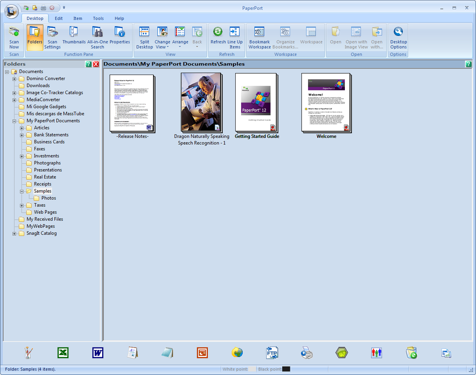Select the Photographs folder
The height and width of the screenshot is (375, 476).
click(x=47, y=163)
